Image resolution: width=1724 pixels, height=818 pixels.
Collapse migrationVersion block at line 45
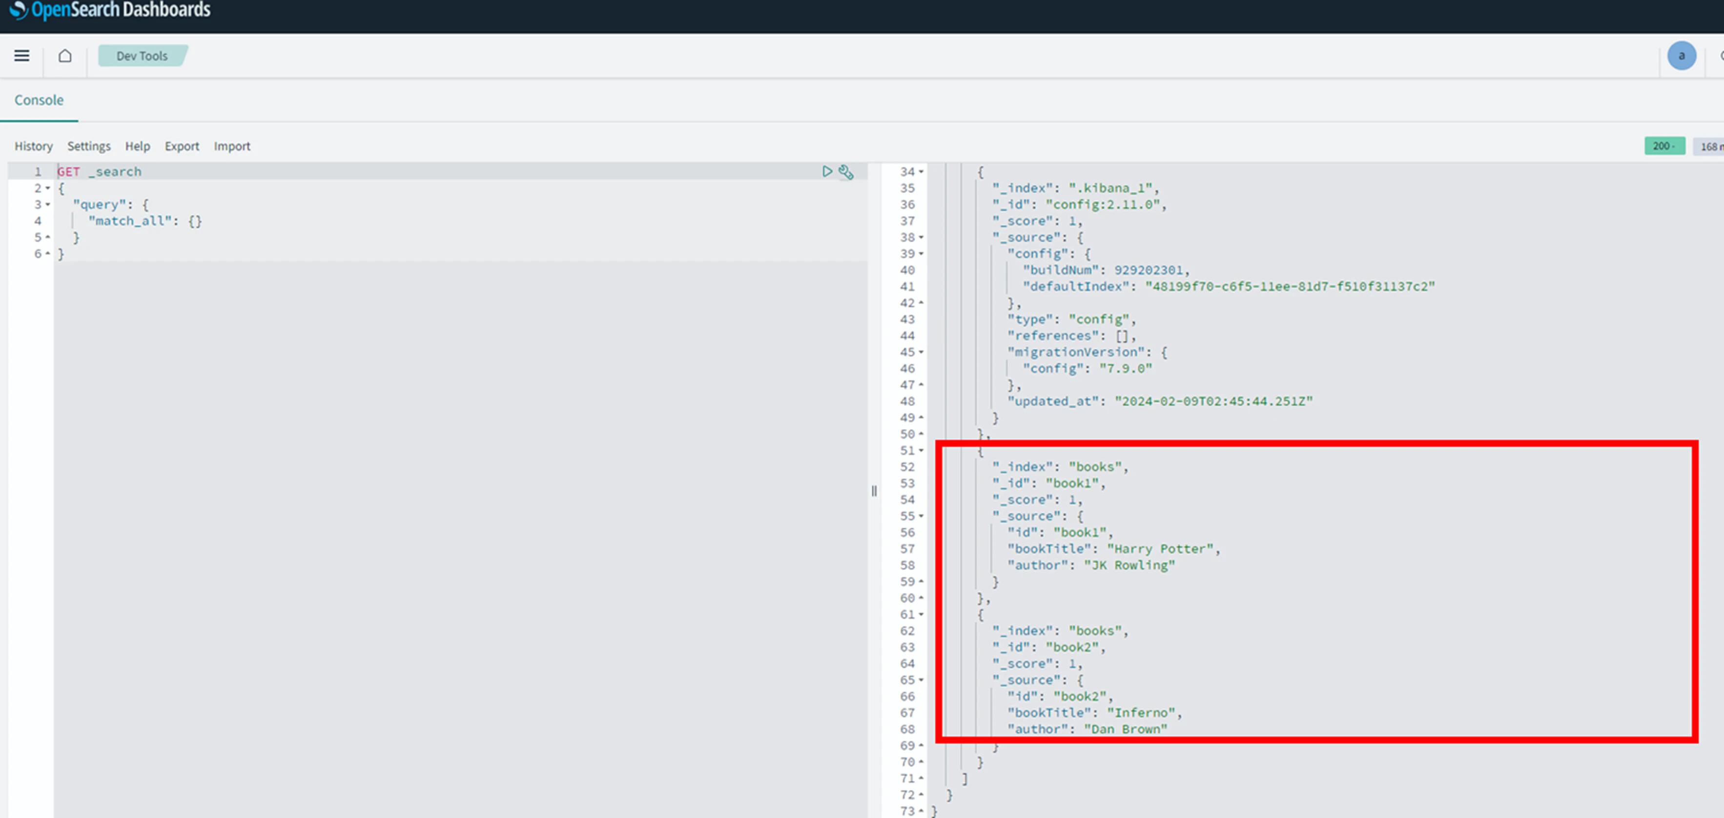pyautogui.click(x=921, y=353)
